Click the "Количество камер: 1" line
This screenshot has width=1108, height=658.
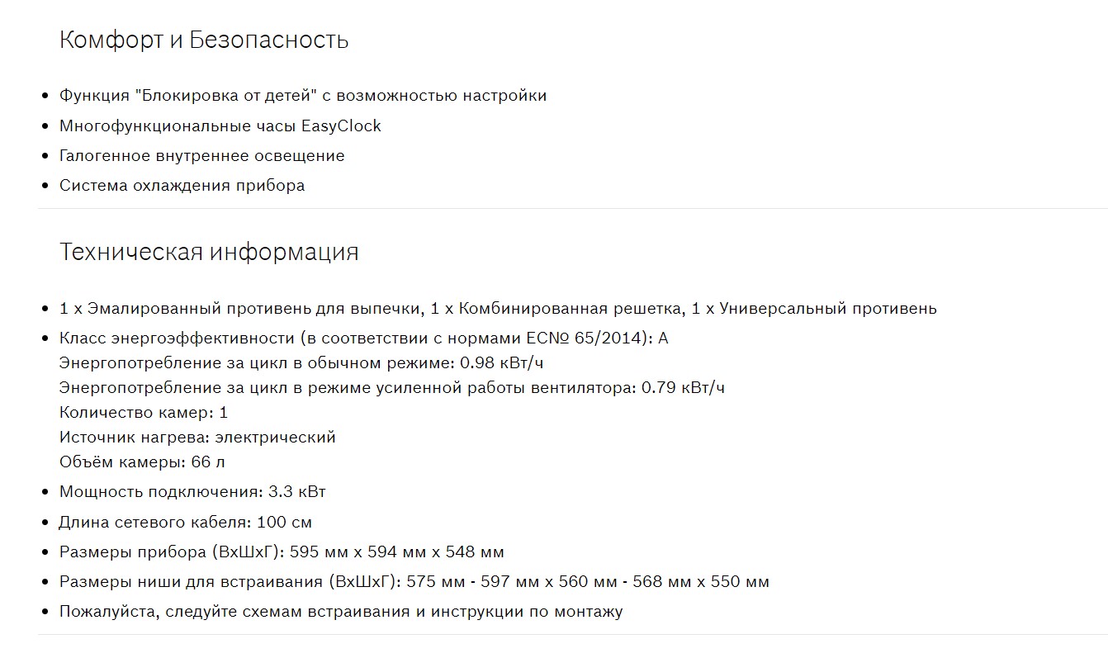tap(143, 413)
